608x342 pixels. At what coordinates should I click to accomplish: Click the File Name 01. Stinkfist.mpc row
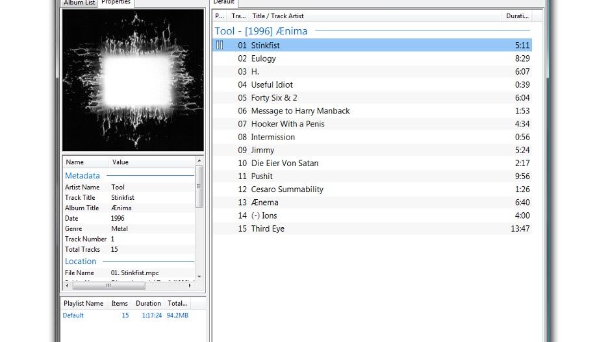point(129,273)
